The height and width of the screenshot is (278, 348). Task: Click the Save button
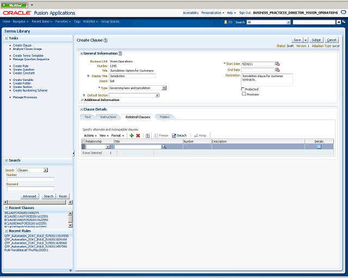297,40
